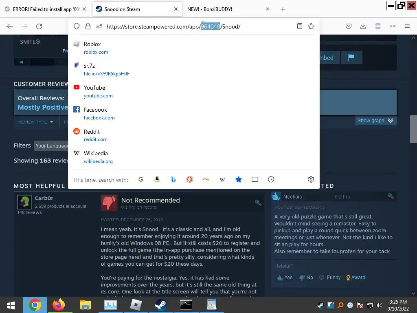Viewport: 417px width, 313px height.
Task: Search with Bing this time
Action: tap(173, 179)
